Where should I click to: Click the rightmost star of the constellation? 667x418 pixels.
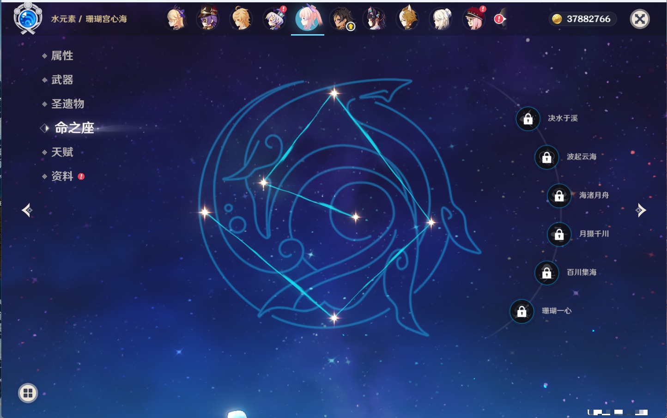click(431, 223)
